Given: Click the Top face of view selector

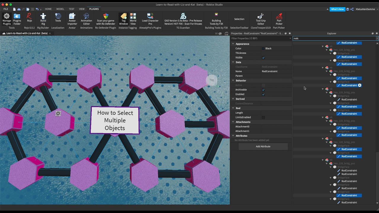Looking at the screenshot, I should [211, 80].
